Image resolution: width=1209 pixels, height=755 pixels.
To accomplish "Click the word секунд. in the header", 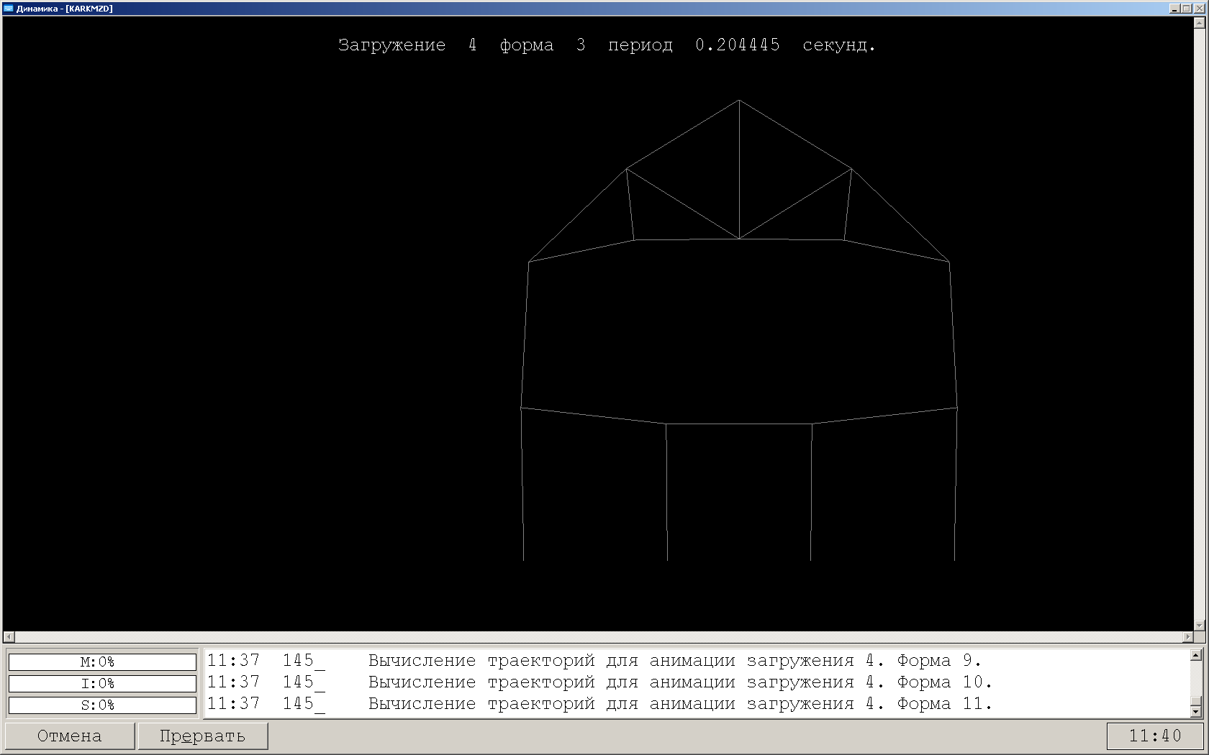I will point(839,45).
